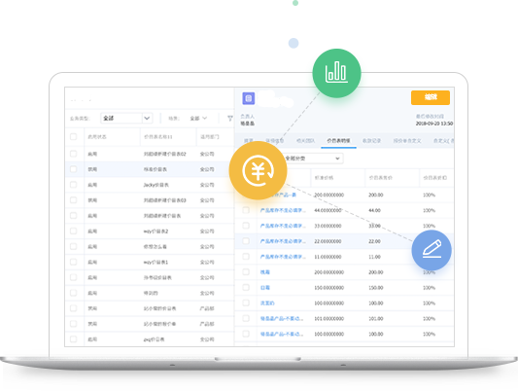Switch to the underlined price list details tab
This screenshot has width=518, height=391.
pyautogui.click(x=338, y=141)
